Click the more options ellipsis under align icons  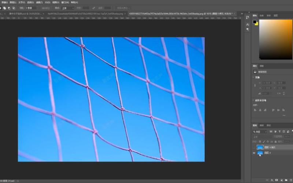pos(284,115)
